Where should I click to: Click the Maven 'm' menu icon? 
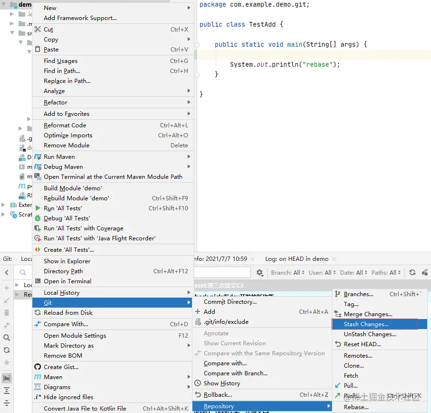(x=38, y=377)
